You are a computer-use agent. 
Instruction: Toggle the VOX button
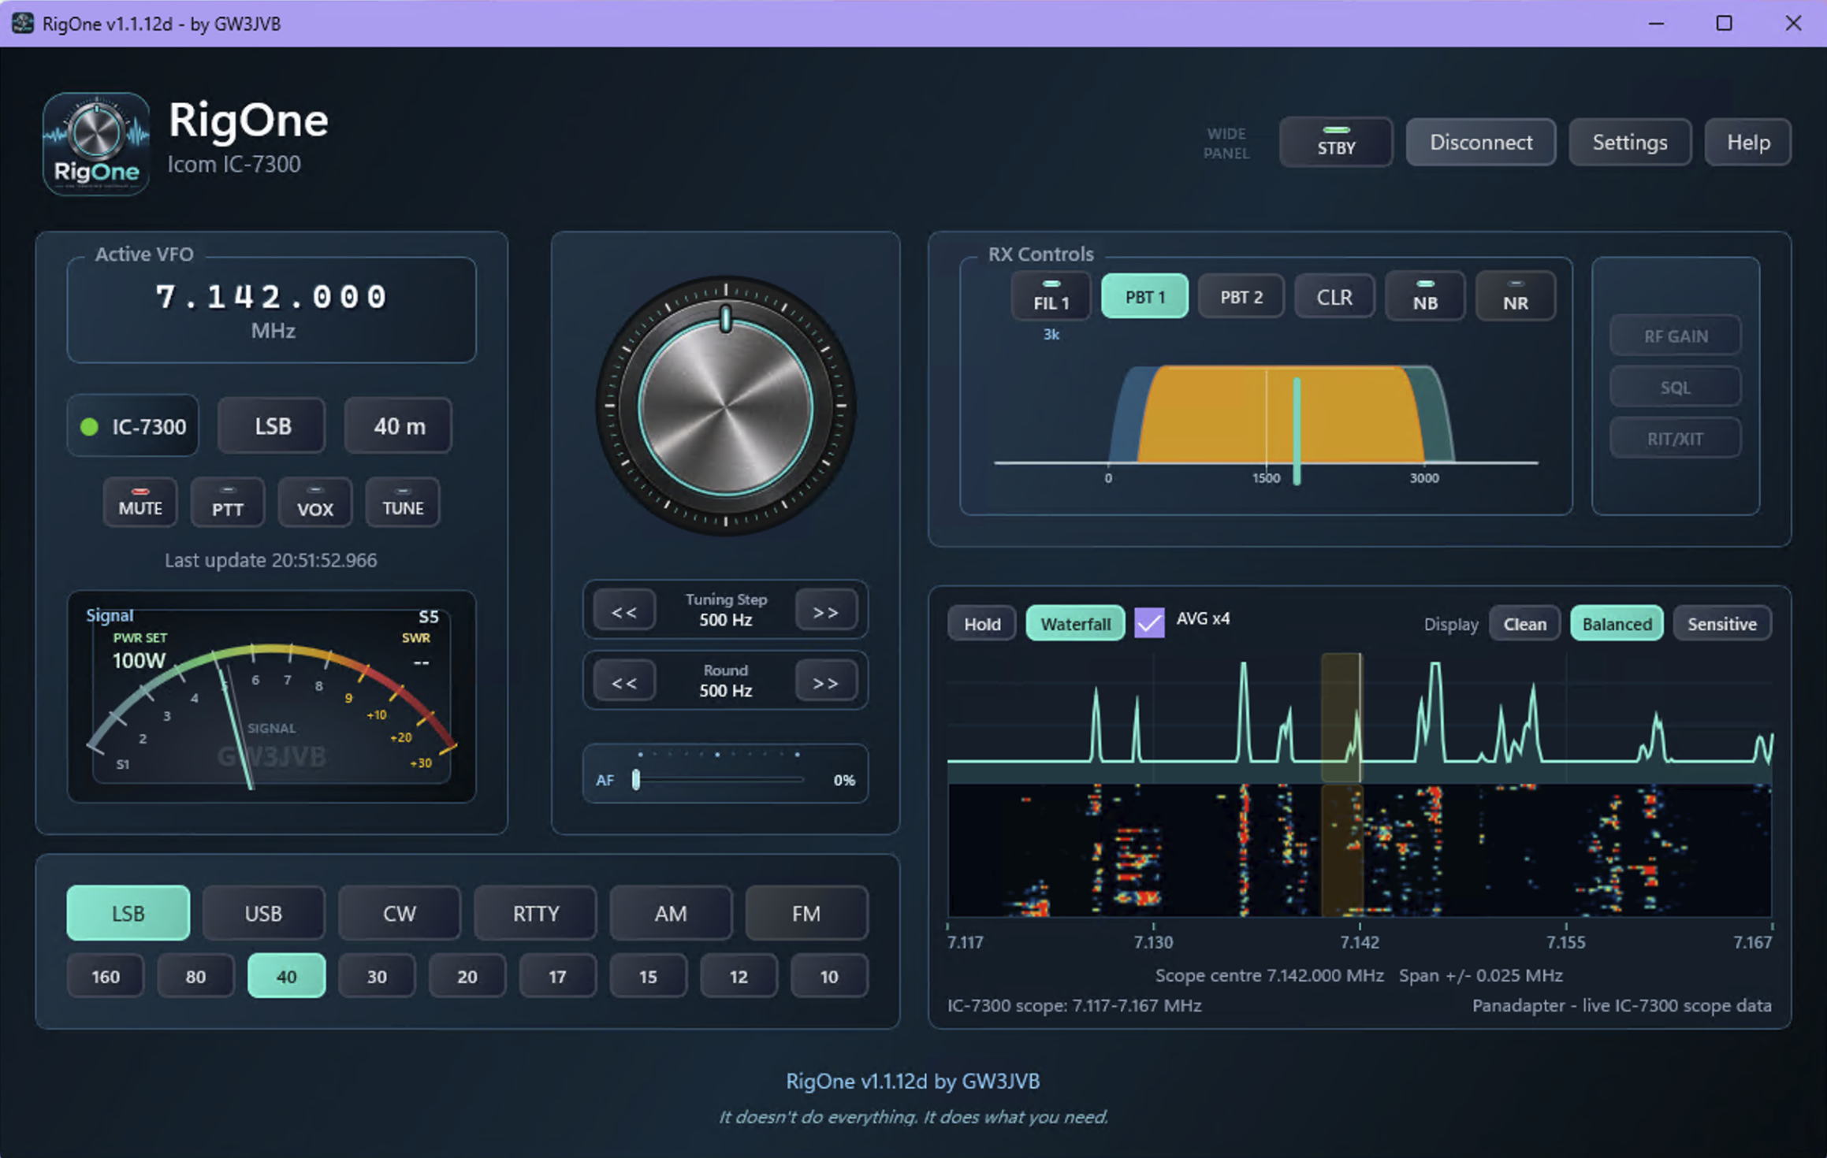(x=314, y=502)
